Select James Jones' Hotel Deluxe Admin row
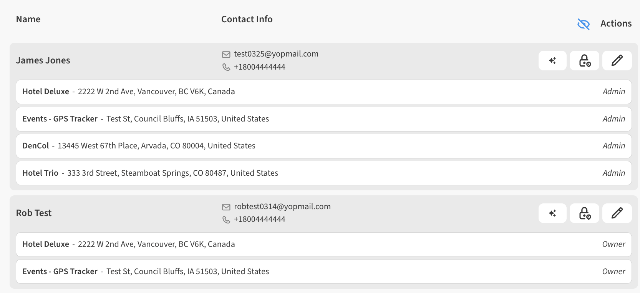This screenshot has width=640, height=293. (323, 92)
